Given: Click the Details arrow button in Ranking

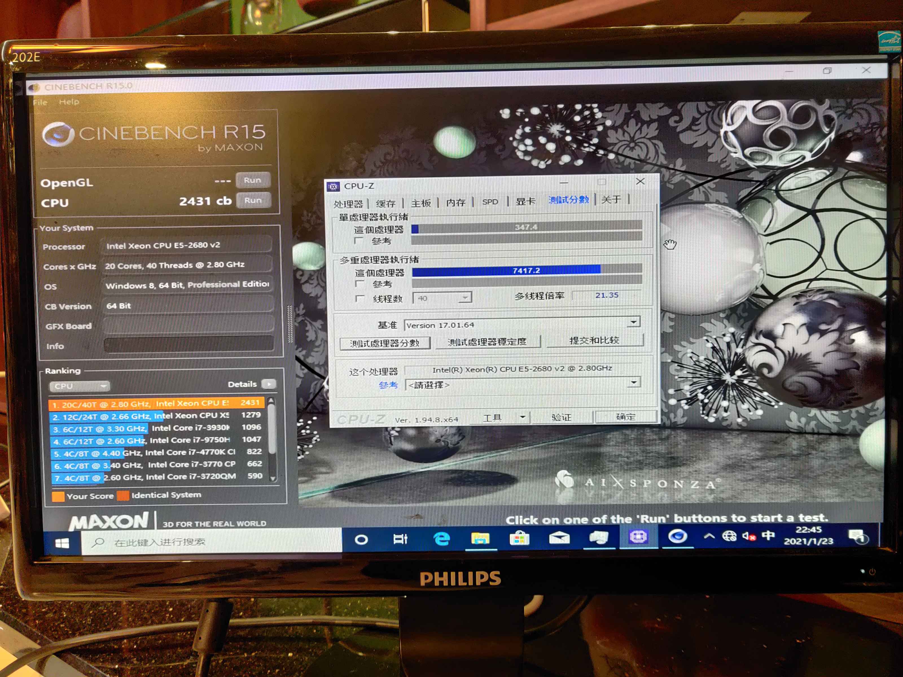Looking at the screenshot, I should pyautogui.click(x=269, y=384).
